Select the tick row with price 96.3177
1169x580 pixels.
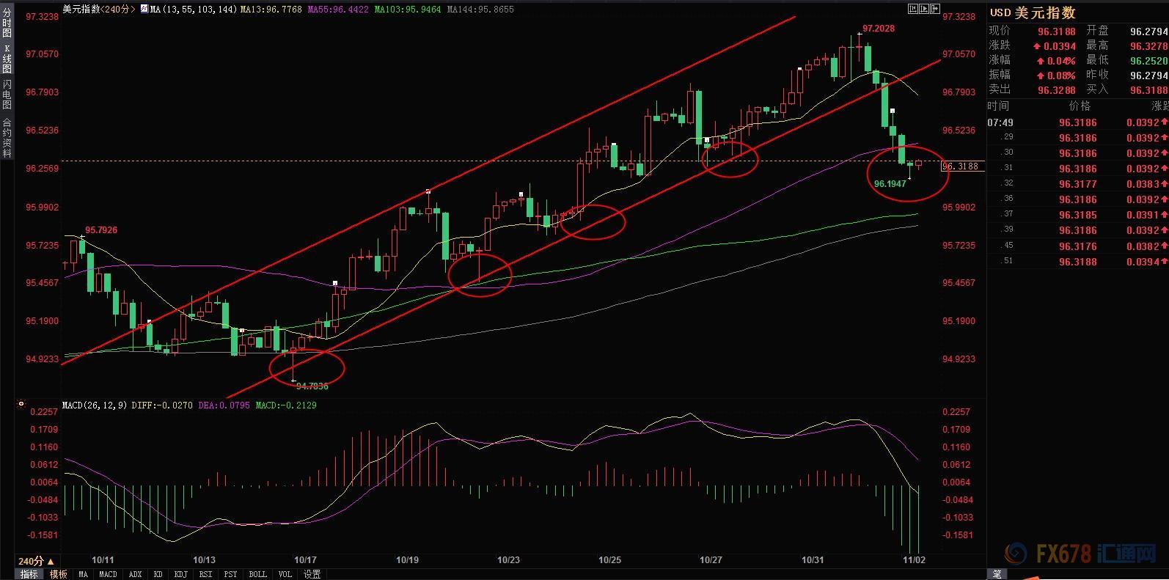1078,184
